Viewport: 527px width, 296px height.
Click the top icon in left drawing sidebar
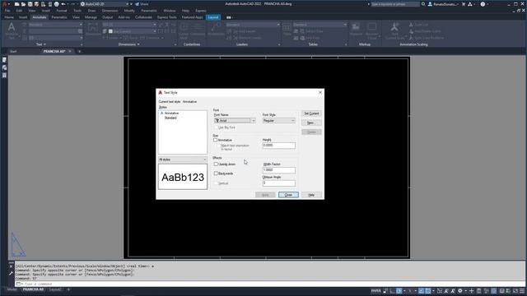[4, 60]
